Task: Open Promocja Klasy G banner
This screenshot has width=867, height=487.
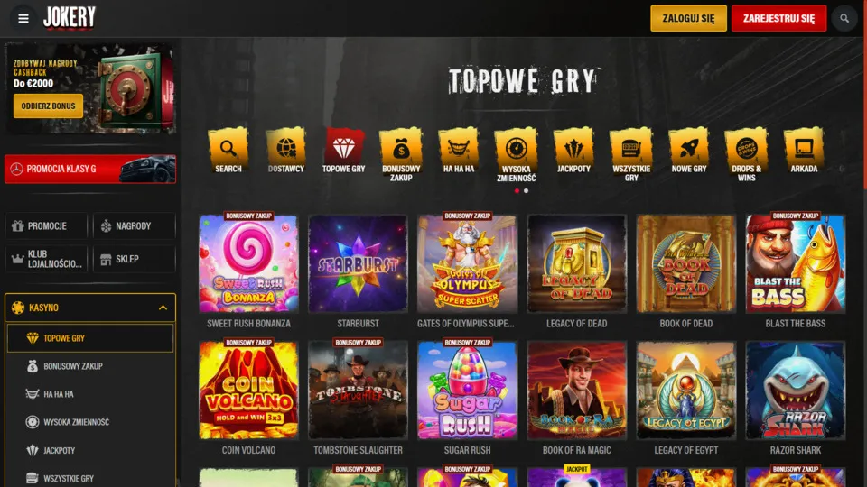Action: (x=90, y=169)
